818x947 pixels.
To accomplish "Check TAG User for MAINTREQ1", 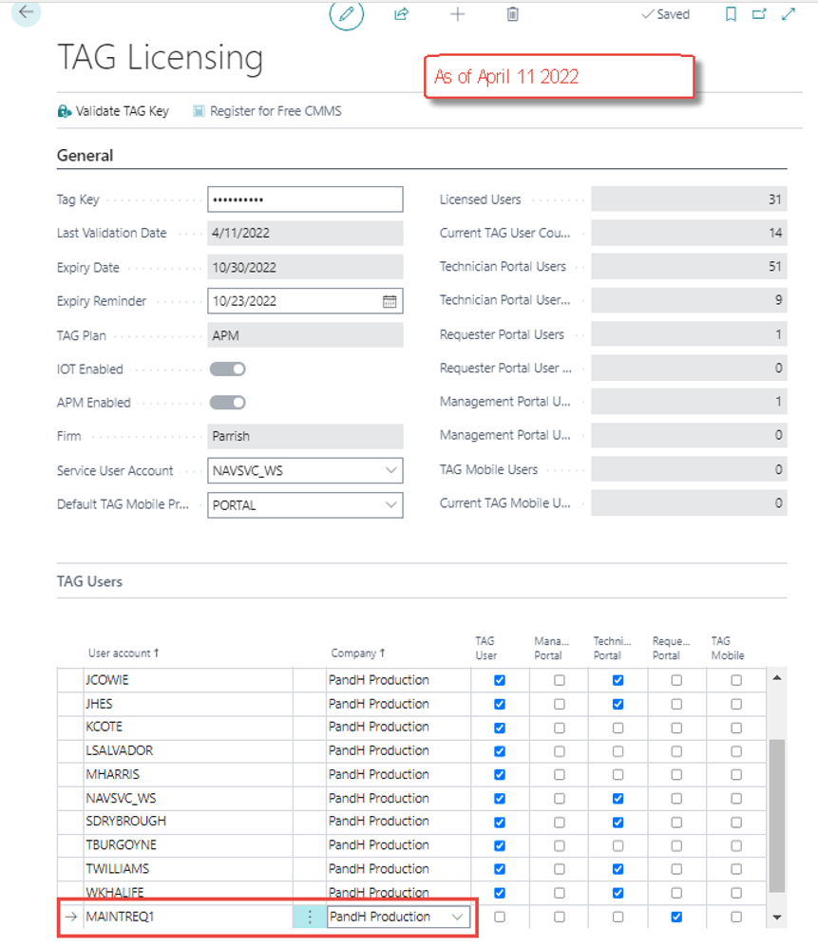I will point(500,917).
